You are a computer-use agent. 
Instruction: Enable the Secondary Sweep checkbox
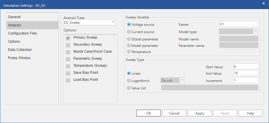click(68, 45)
